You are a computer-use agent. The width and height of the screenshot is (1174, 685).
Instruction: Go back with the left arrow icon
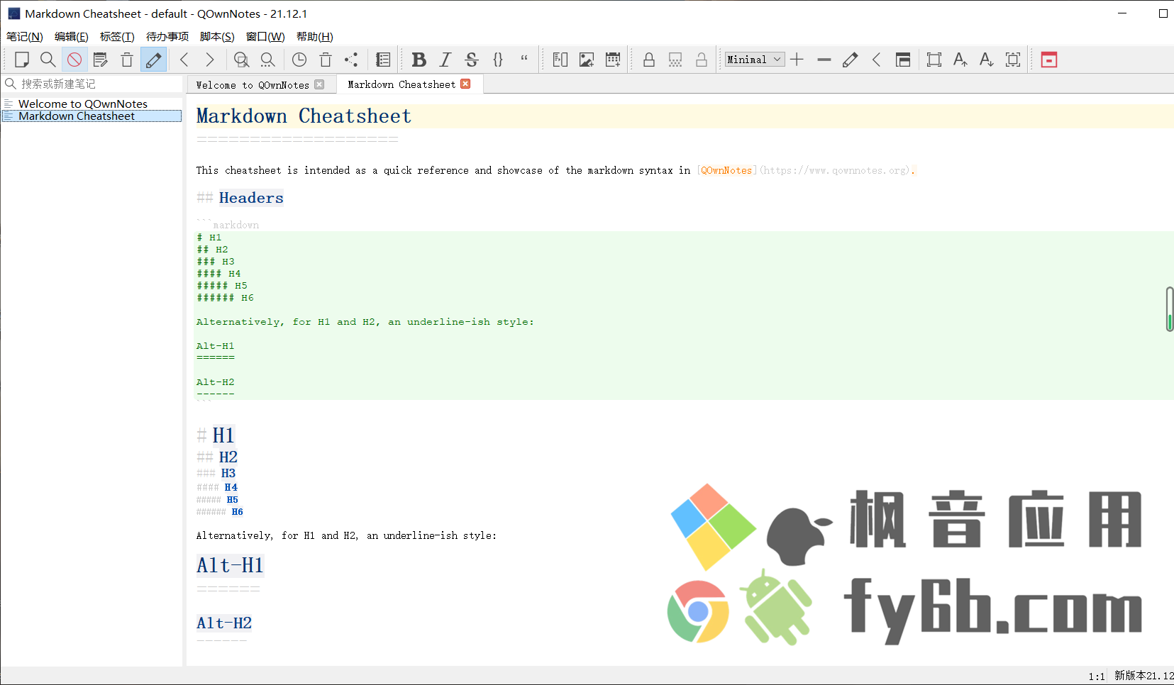coord(184,60)
